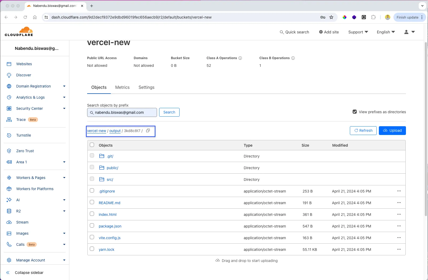Click the Calls phone icon

pyautogui.click(x=9, y=244)
